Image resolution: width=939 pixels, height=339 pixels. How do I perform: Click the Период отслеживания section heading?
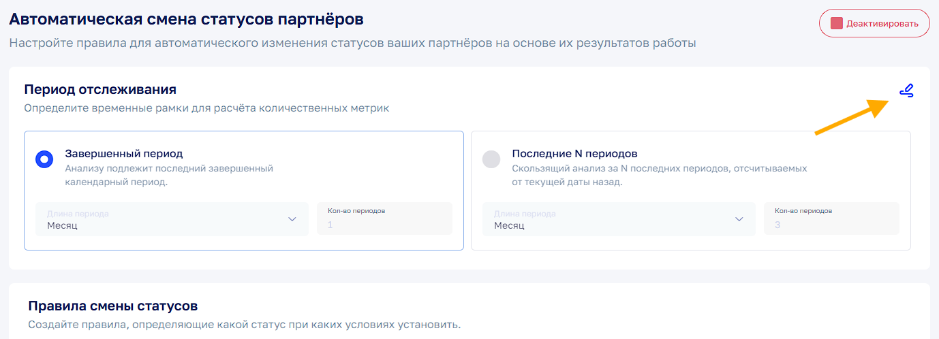click(100, 89)
